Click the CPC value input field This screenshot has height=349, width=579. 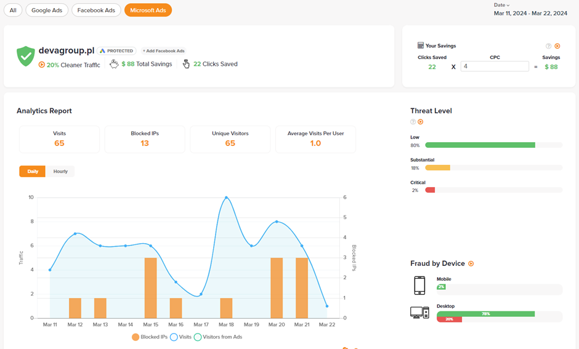[495, 66]
